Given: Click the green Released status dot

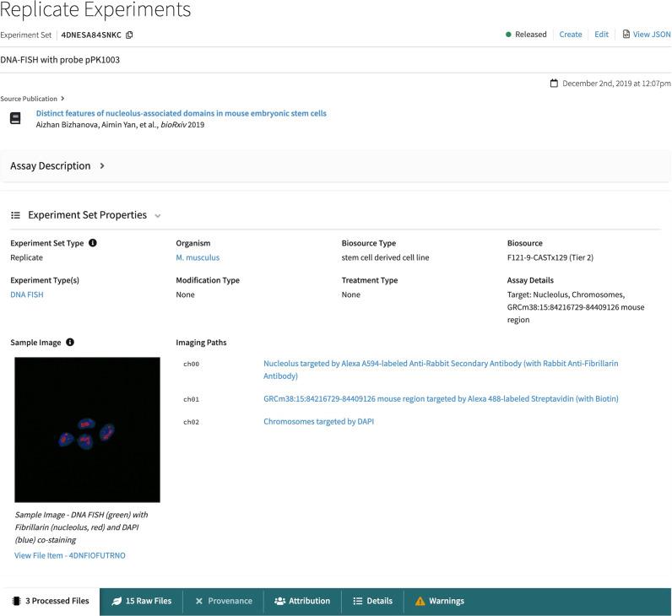Looking at the screenshot, I should [x=508, y=35].
